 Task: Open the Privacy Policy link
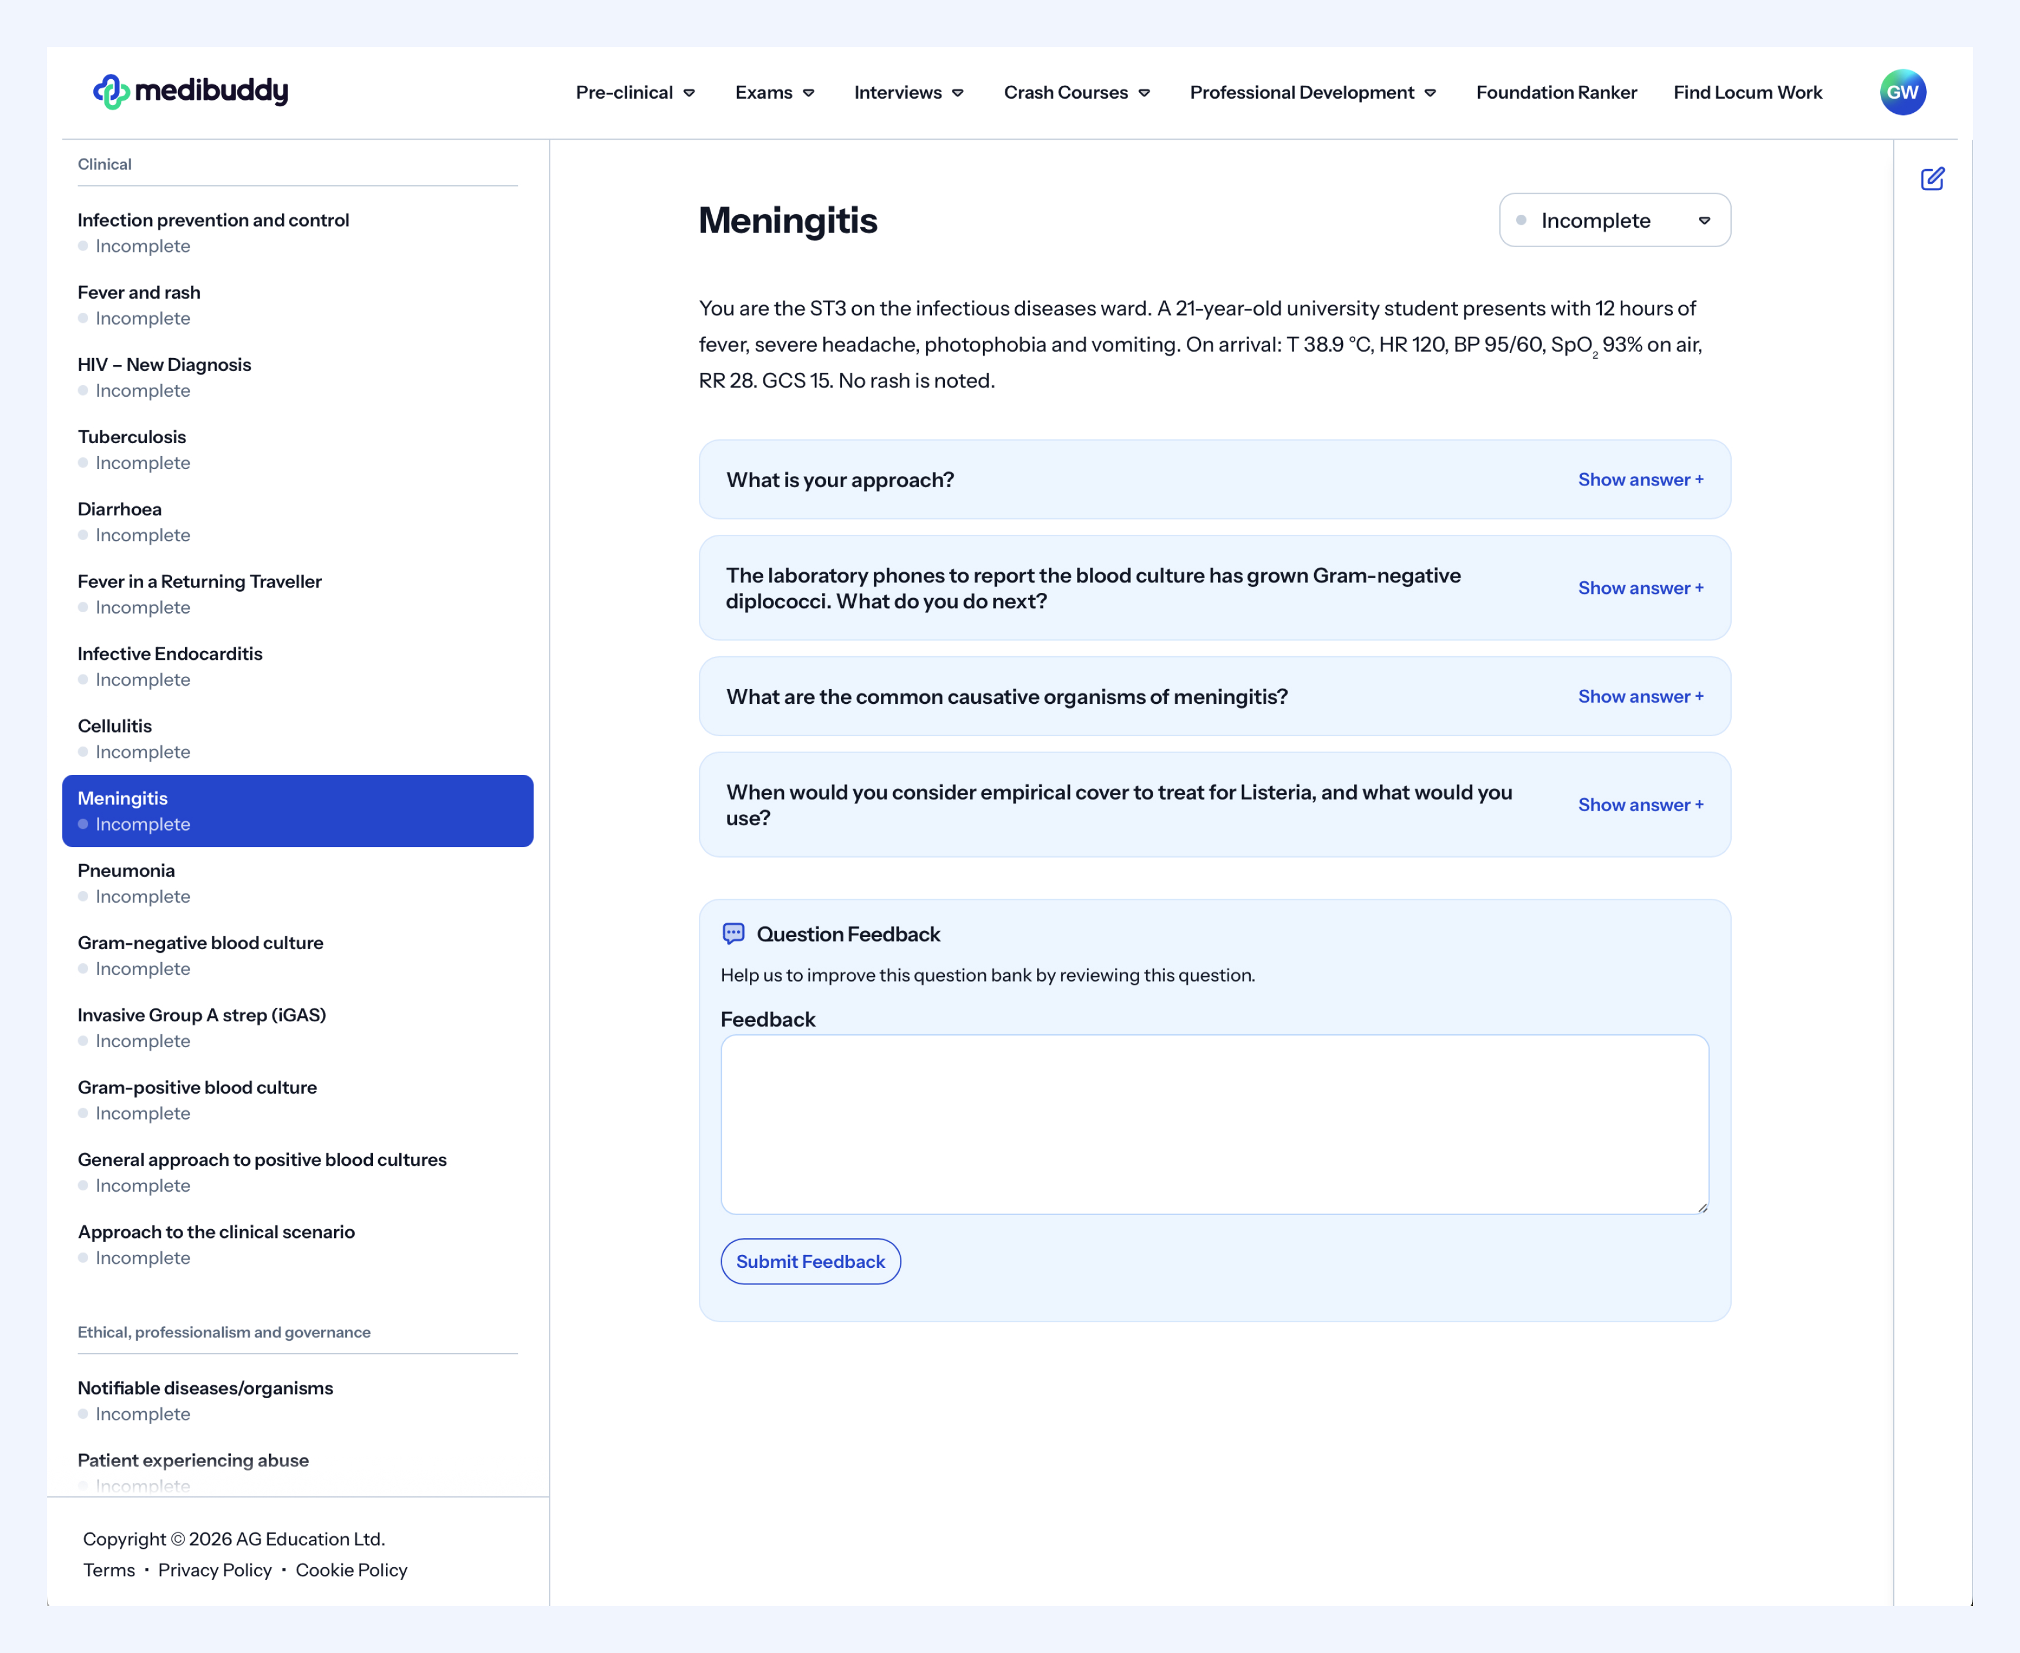214,1570
